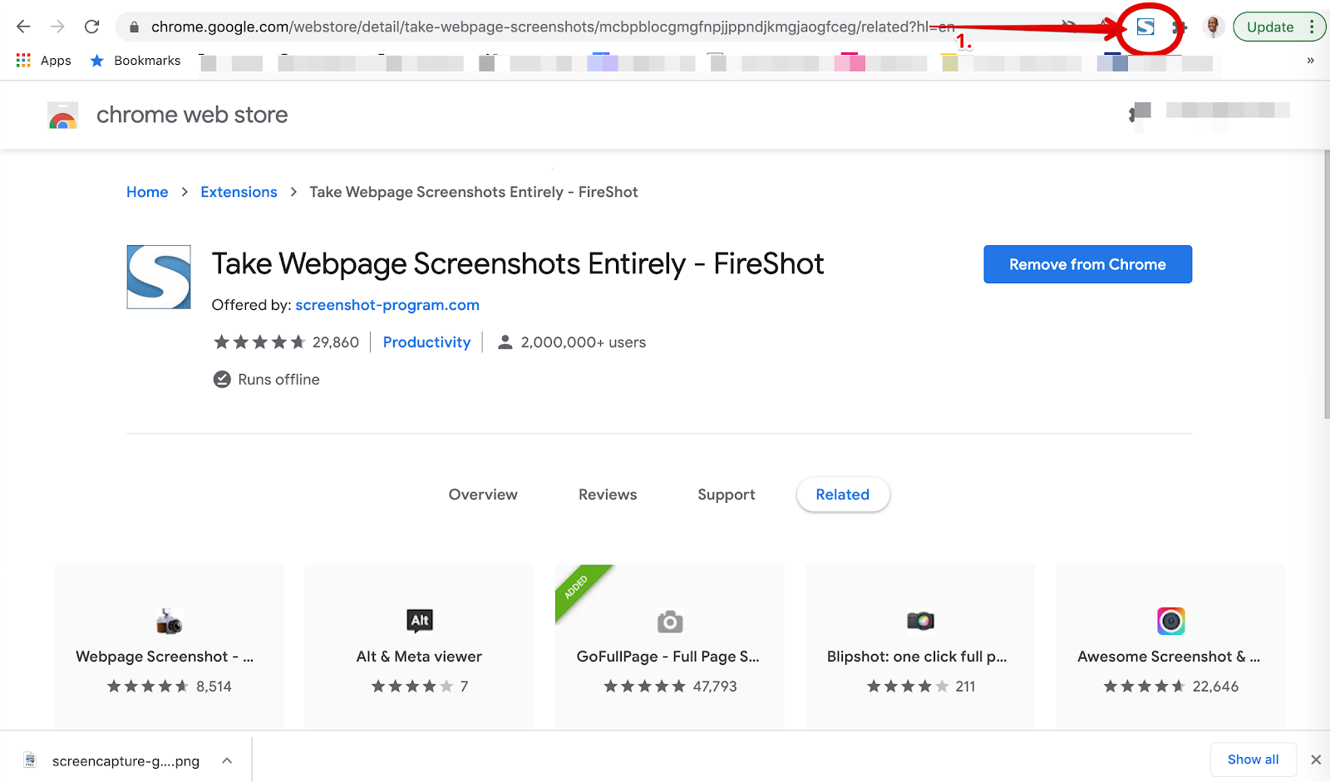This screenshot has width=1330, height=782.
Task: Click the chrome web store logo
Action: (x=168, y=115)
